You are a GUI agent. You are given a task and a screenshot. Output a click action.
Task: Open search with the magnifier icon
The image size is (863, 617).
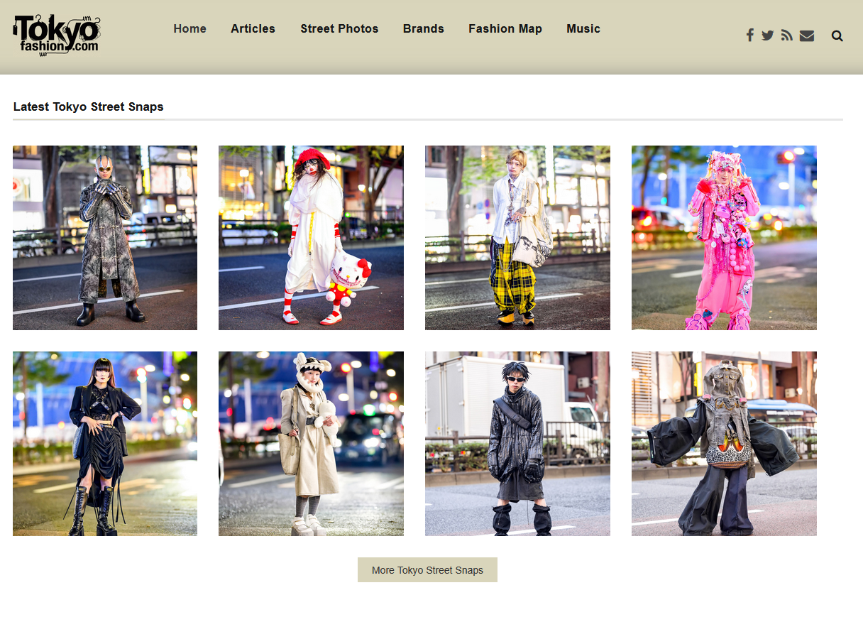tap(837, 36)
